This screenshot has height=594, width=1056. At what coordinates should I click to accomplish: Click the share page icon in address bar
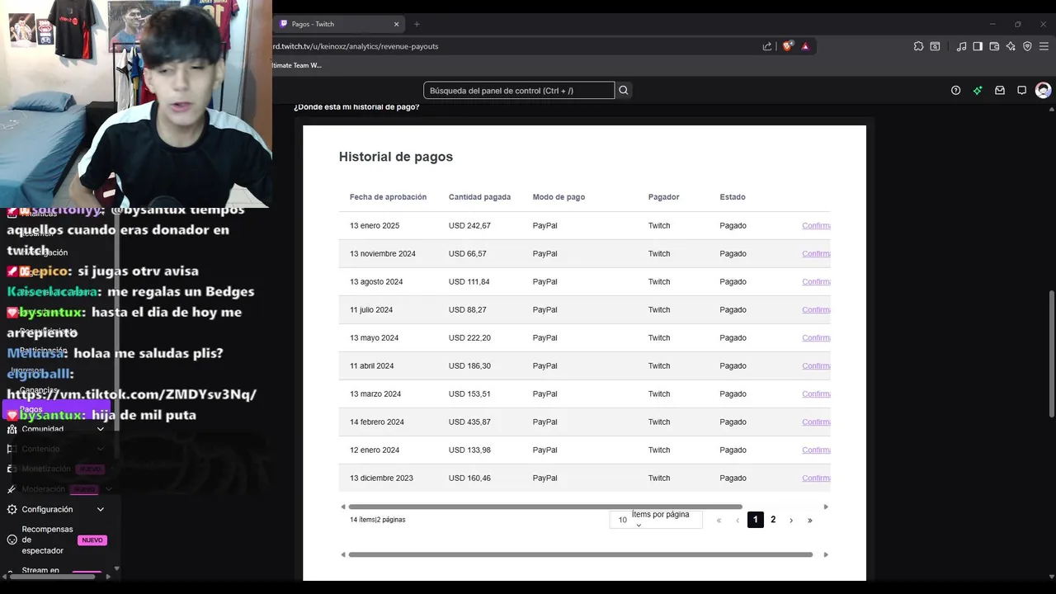pyautogui.click(x=767, y=46)
